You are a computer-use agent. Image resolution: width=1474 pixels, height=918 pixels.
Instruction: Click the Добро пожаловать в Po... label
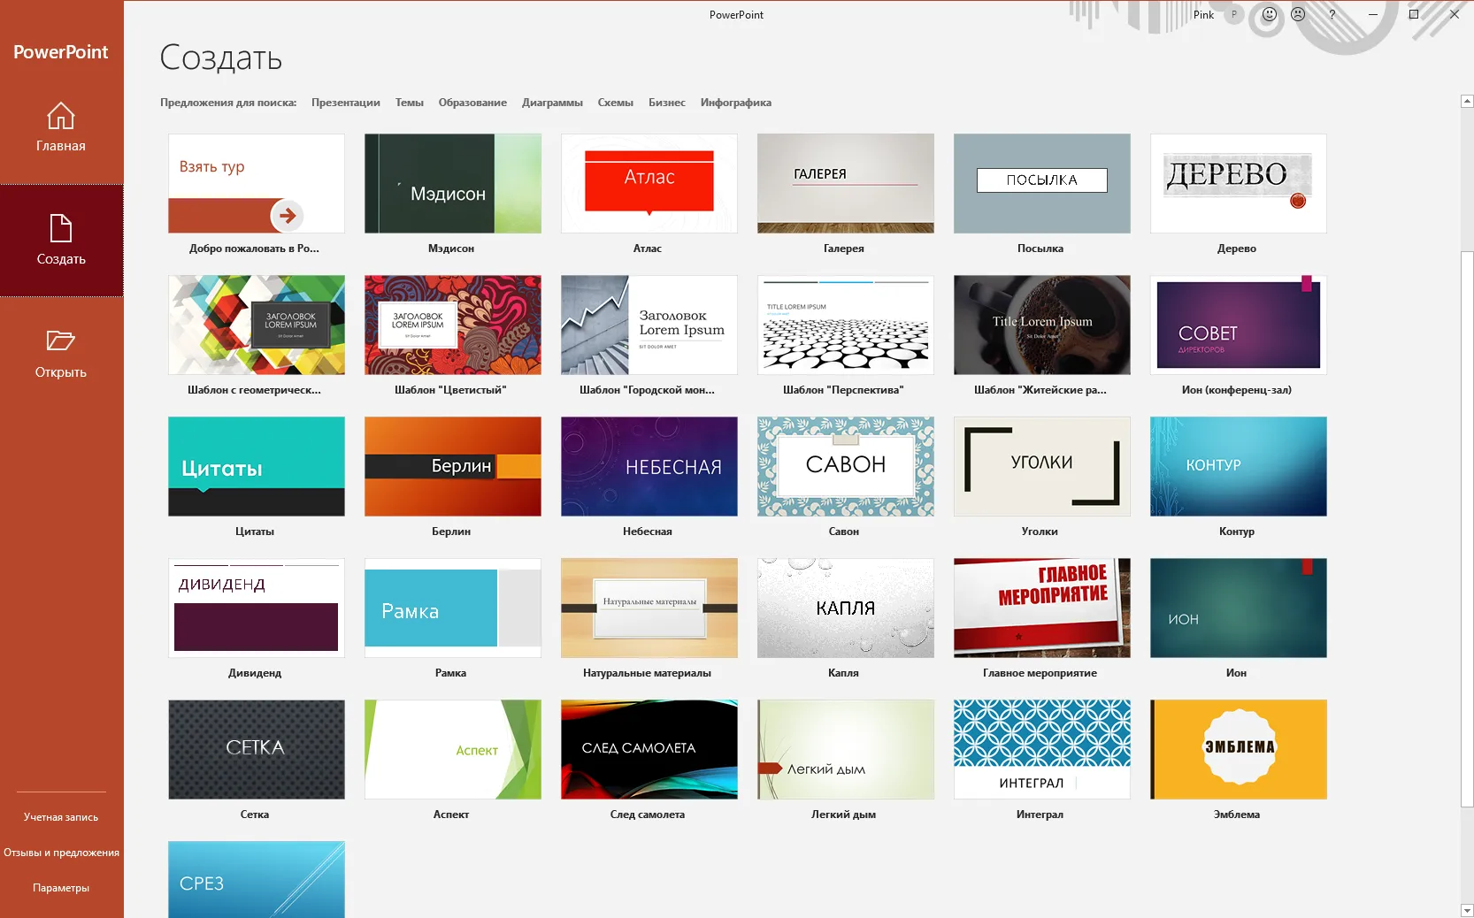pyautogui.click(x=254, y=249)
